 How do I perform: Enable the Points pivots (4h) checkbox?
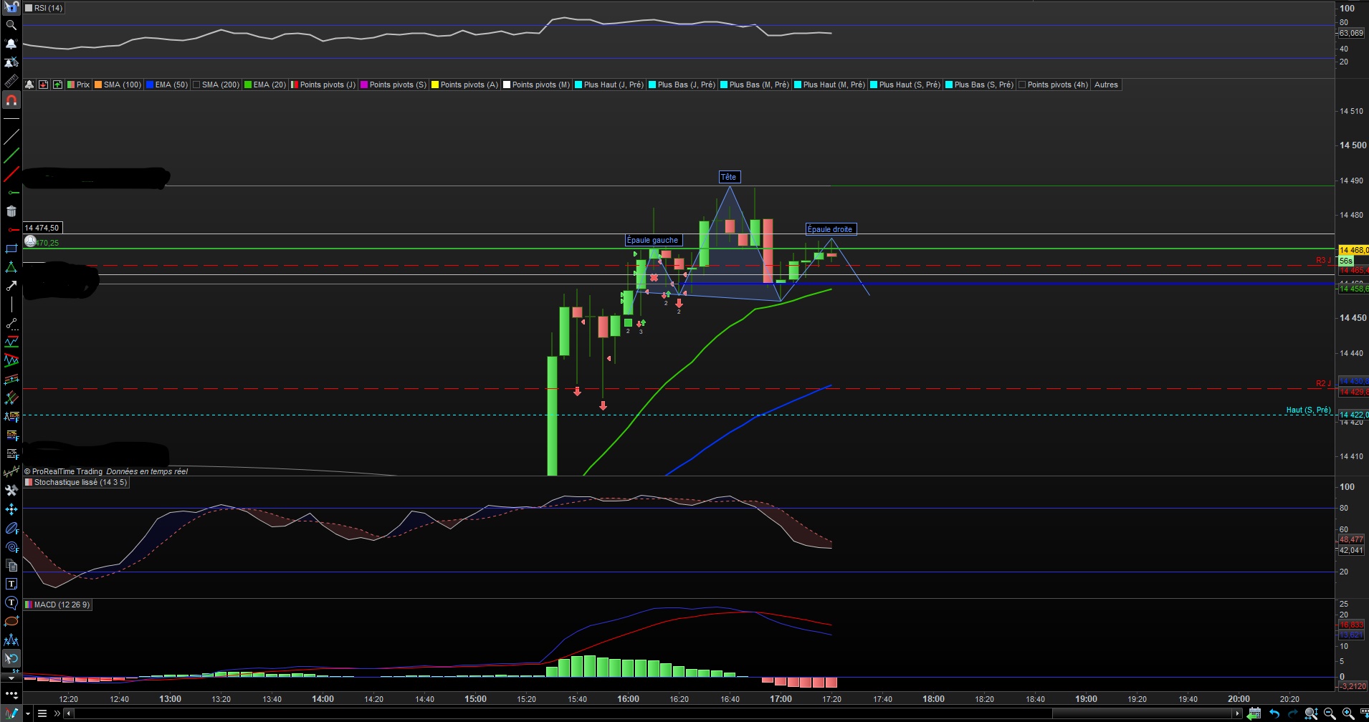(1022, 85)
